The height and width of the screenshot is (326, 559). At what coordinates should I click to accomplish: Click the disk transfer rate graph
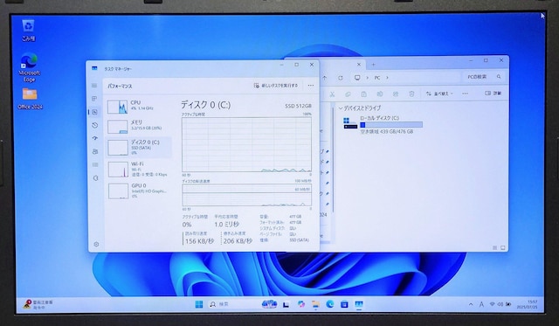pos(246,195)
